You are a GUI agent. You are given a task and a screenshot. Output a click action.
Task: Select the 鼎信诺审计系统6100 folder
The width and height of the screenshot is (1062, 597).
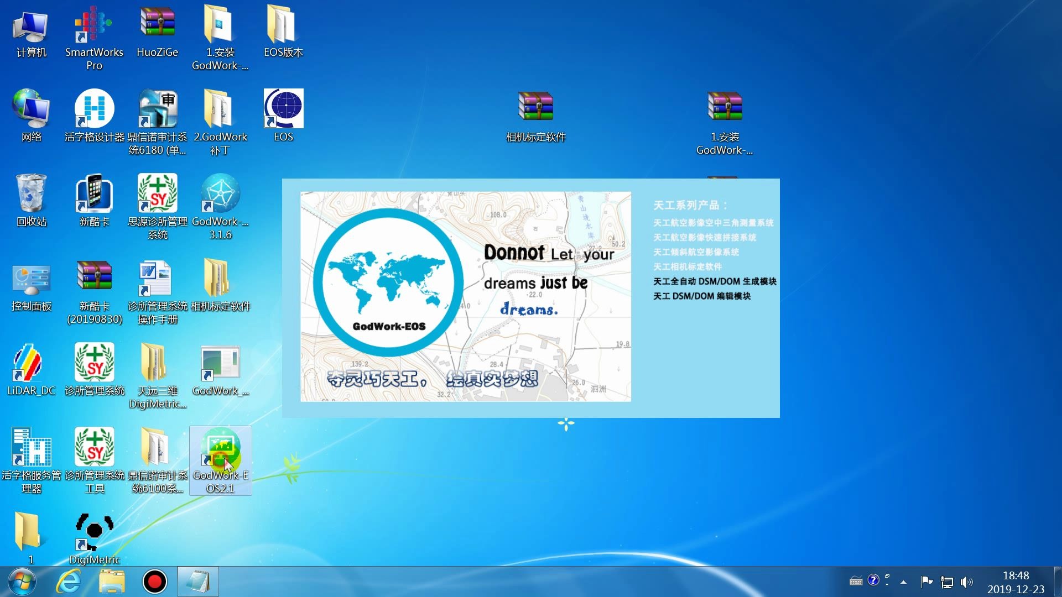pos(158,462)
